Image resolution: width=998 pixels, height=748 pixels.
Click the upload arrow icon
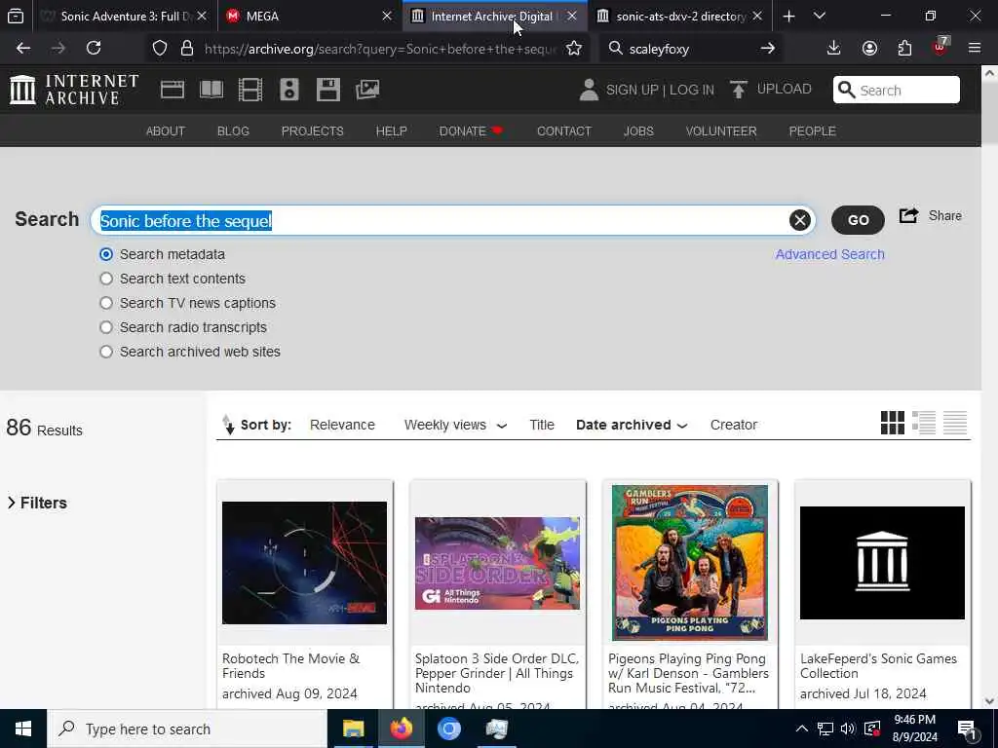point(739,90)
